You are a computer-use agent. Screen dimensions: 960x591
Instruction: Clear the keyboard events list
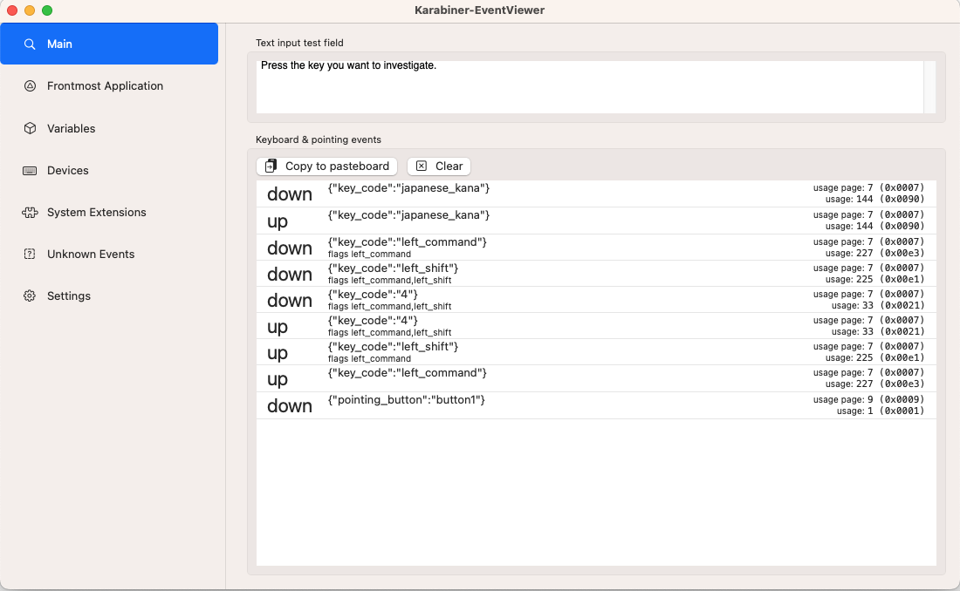pos(439,166)
